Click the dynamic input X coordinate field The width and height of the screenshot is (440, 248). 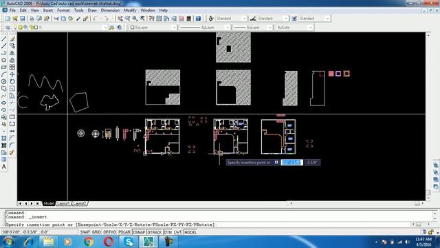click(x=291, y=163)
